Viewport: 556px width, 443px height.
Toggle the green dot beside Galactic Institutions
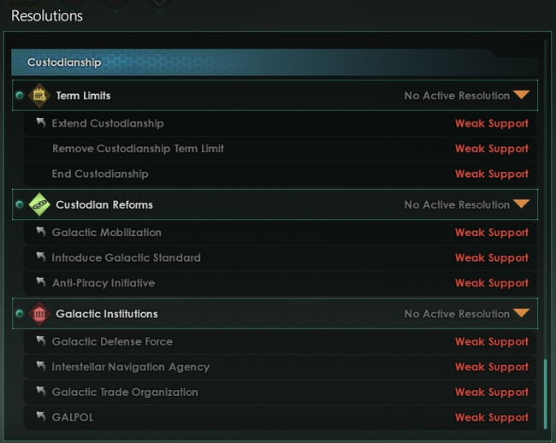[19, 314]
